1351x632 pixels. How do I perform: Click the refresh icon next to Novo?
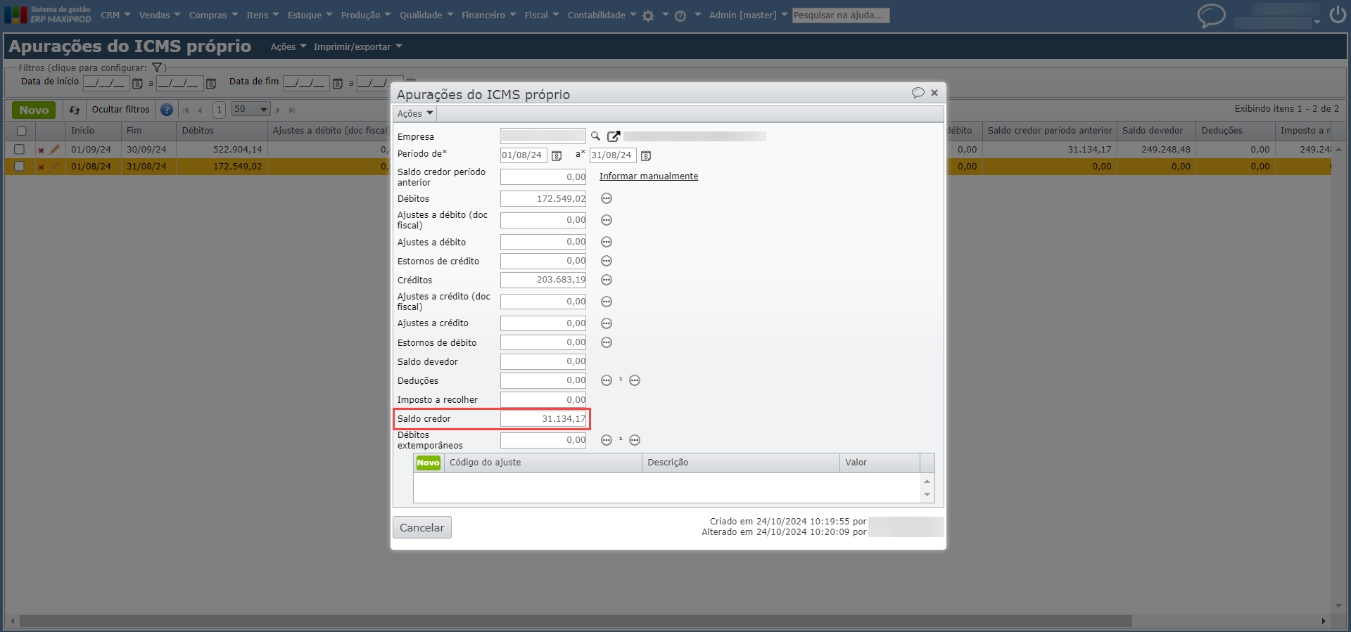pos(75,110)
